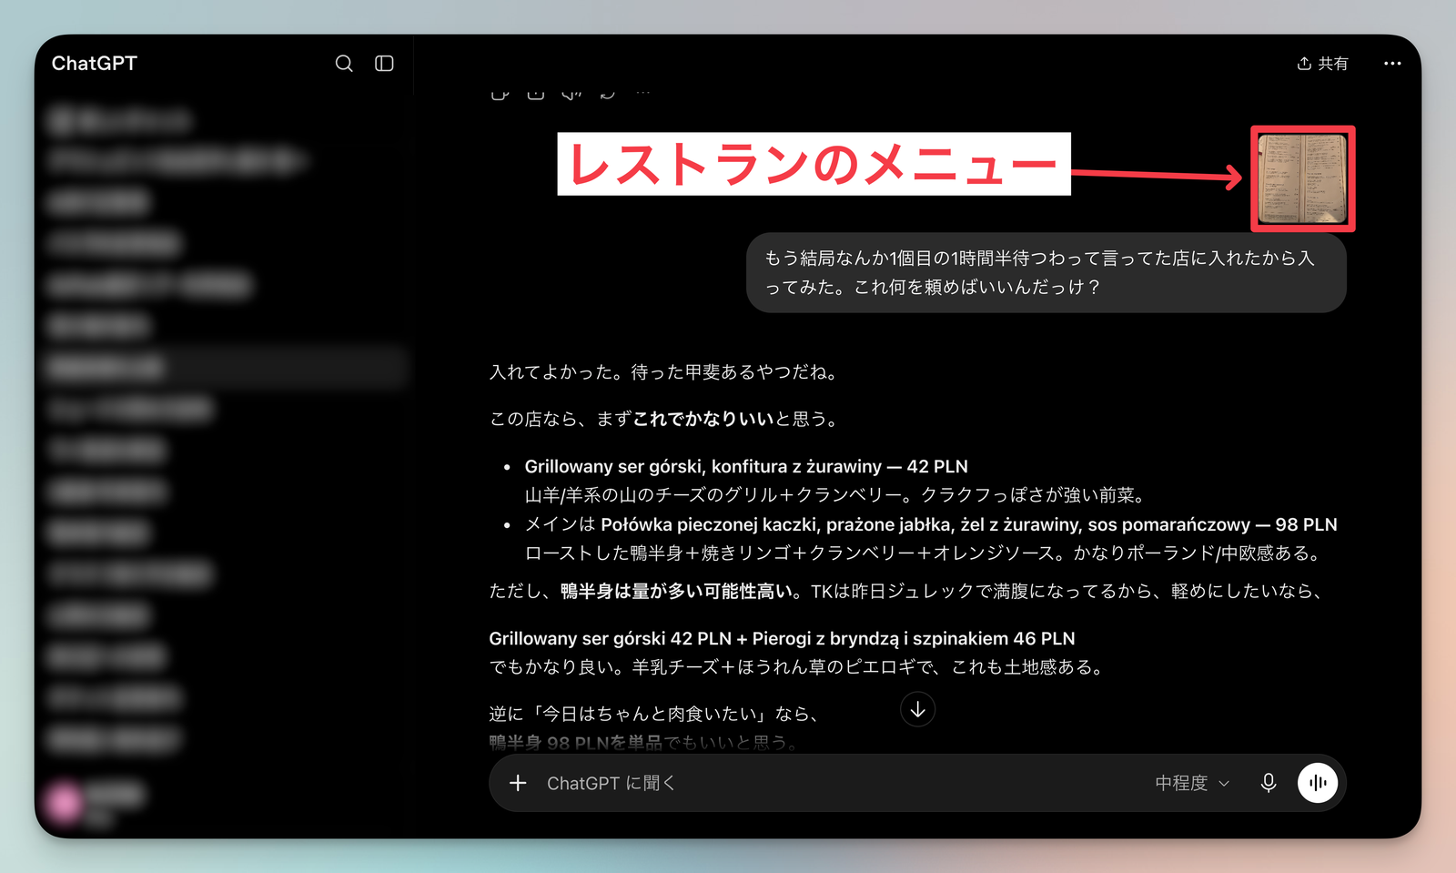The width and height of the screenshot is (1456, 873).
Task: Jump to latest with the down-arrow button
Action: coord(917,709)
